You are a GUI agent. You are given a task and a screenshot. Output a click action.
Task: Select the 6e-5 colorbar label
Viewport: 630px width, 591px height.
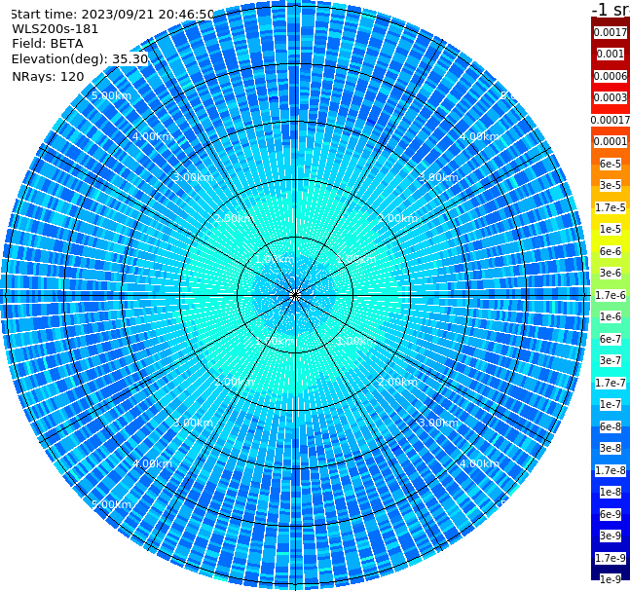point(611,164)
